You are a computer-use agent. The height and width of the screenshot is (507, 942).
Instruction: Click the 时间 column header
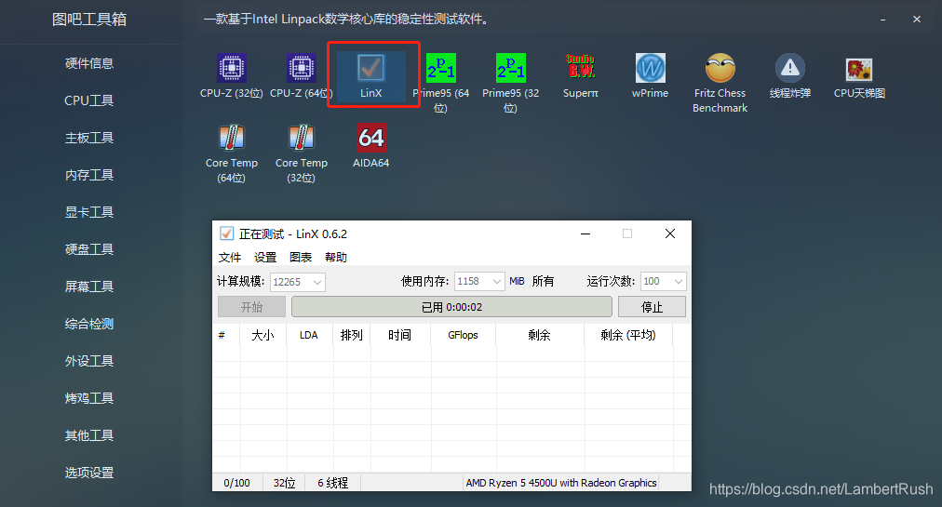pyautogui.click(x=400, y=335)
